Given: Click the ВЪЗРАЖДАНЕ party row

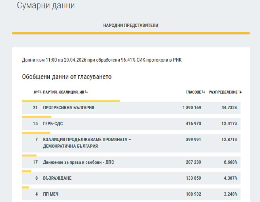Looking at the screenshot, I should pos(57,178).
